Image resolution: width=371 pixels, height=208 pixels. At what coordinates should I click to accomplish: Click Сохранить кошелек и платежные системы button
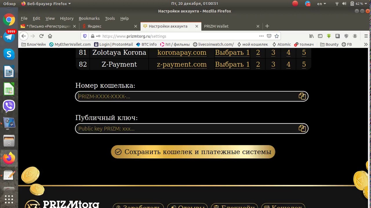pos(193,152)
